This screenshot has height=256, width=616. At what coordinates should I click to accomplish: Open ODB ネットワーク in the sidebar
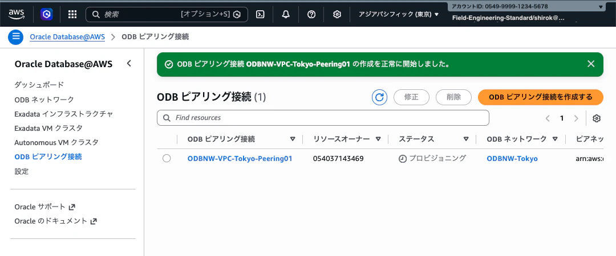pos(44,100)
